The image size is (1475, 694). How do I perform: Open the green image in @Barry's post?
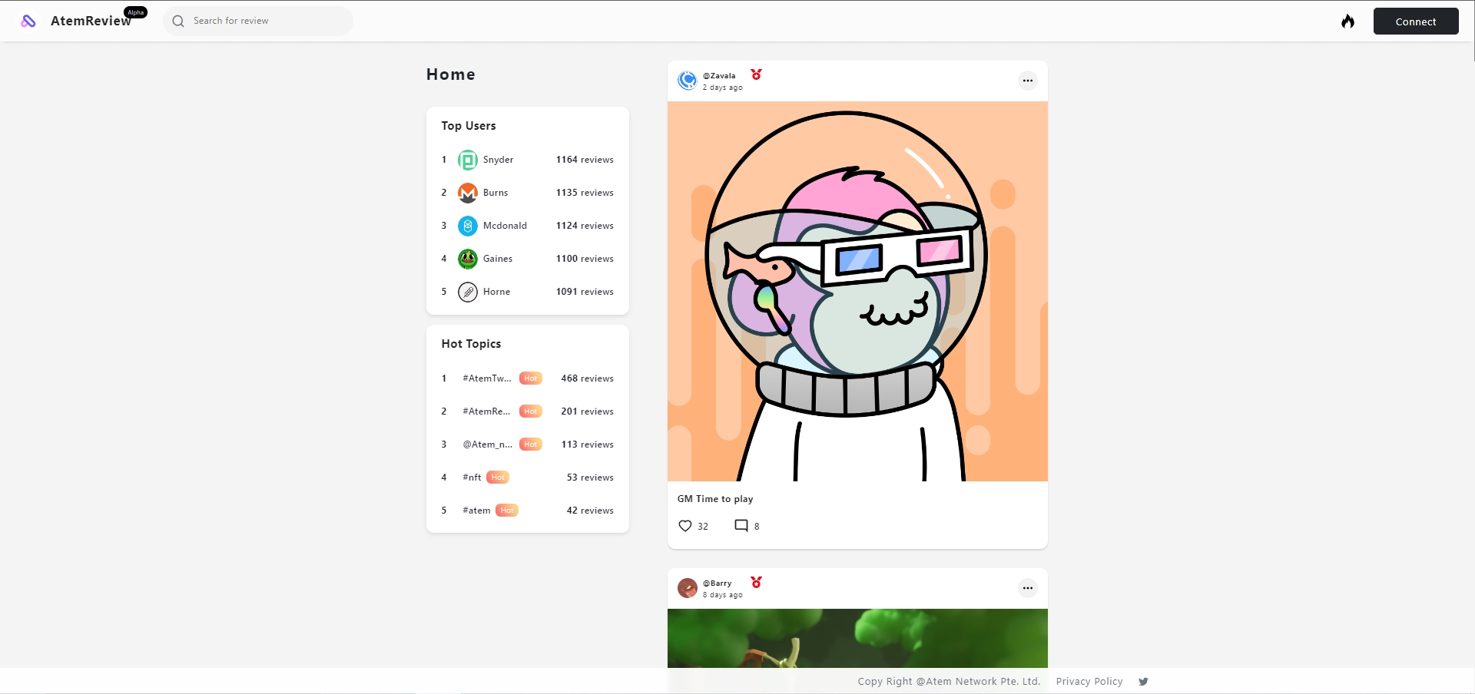coord(857,638)
